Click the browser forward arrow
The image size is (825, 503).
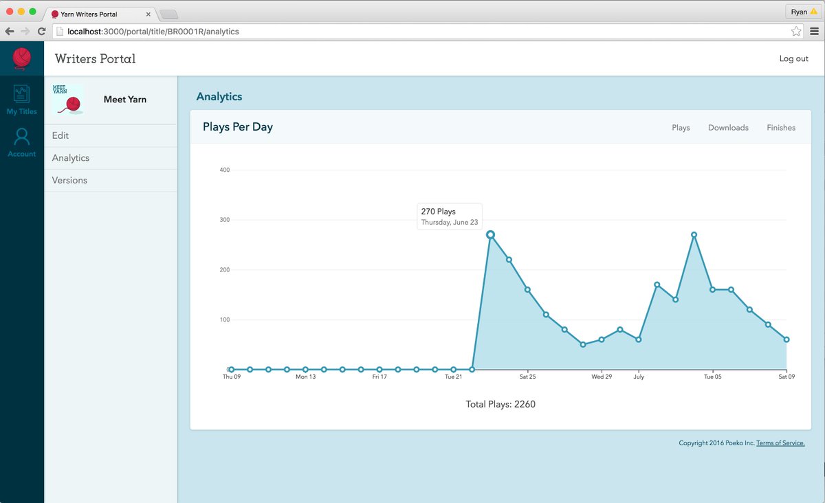tap(25, 31)
